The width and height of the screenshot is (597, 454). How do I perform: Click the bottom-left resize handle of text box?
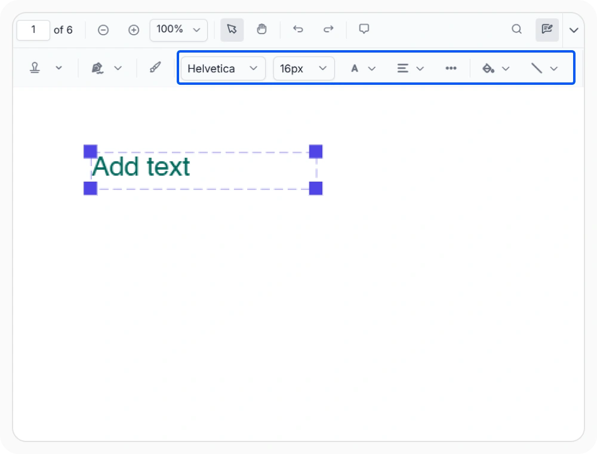90,188
